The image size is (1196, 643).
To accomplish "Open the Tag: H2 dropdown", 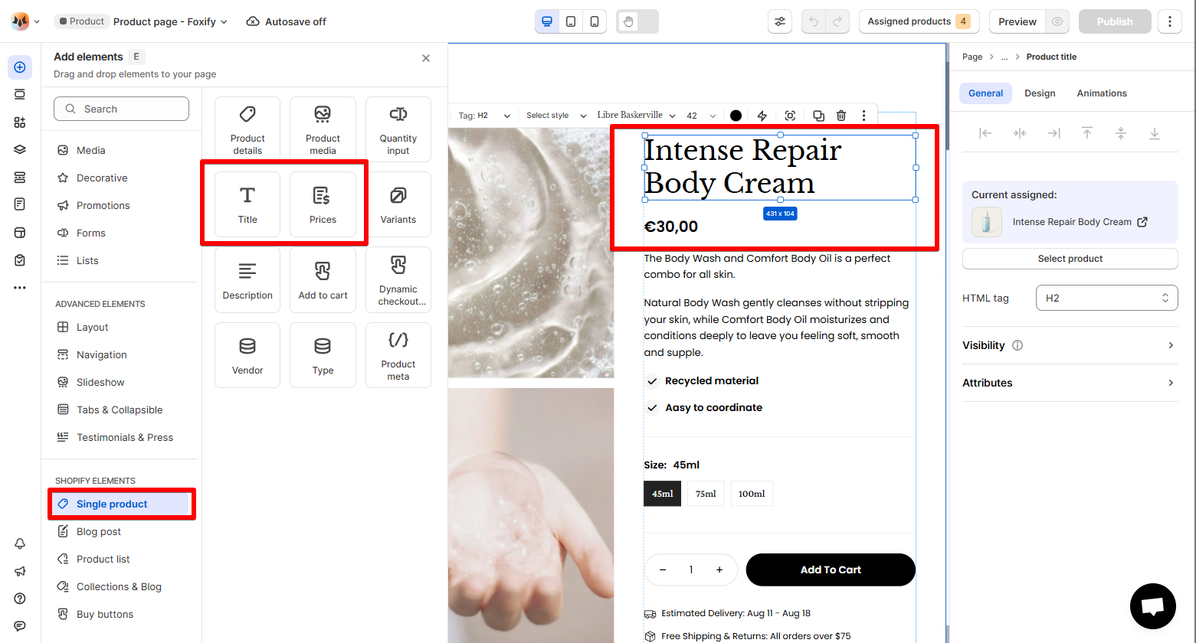I will (x=484, y=116).
